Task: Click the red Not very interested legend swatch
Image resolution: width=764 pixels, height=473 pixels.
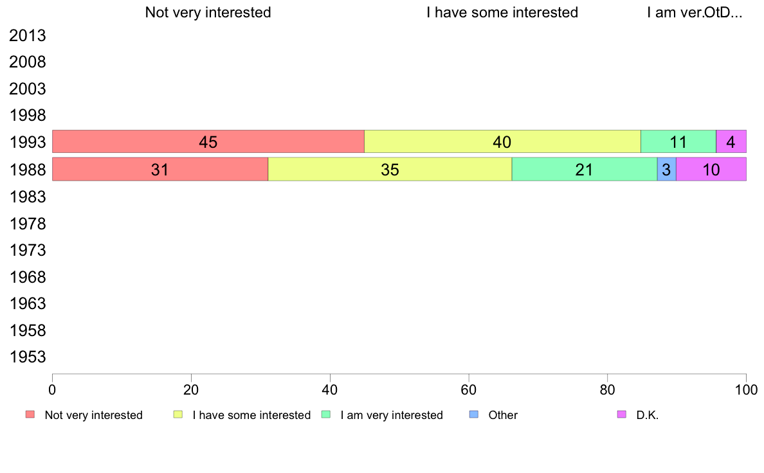Action: click(x=30, y=415)
